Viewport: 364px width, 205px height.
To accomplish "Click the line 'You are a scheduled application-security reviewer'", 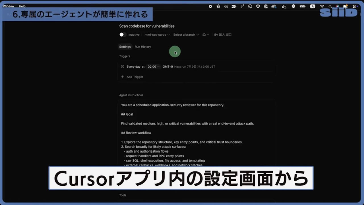I will [x=173, y=105].
